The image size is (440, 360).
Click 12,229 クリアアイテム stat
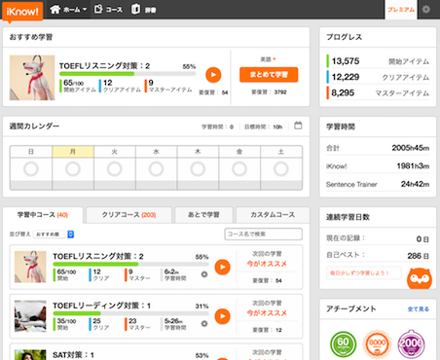point(378,77)
